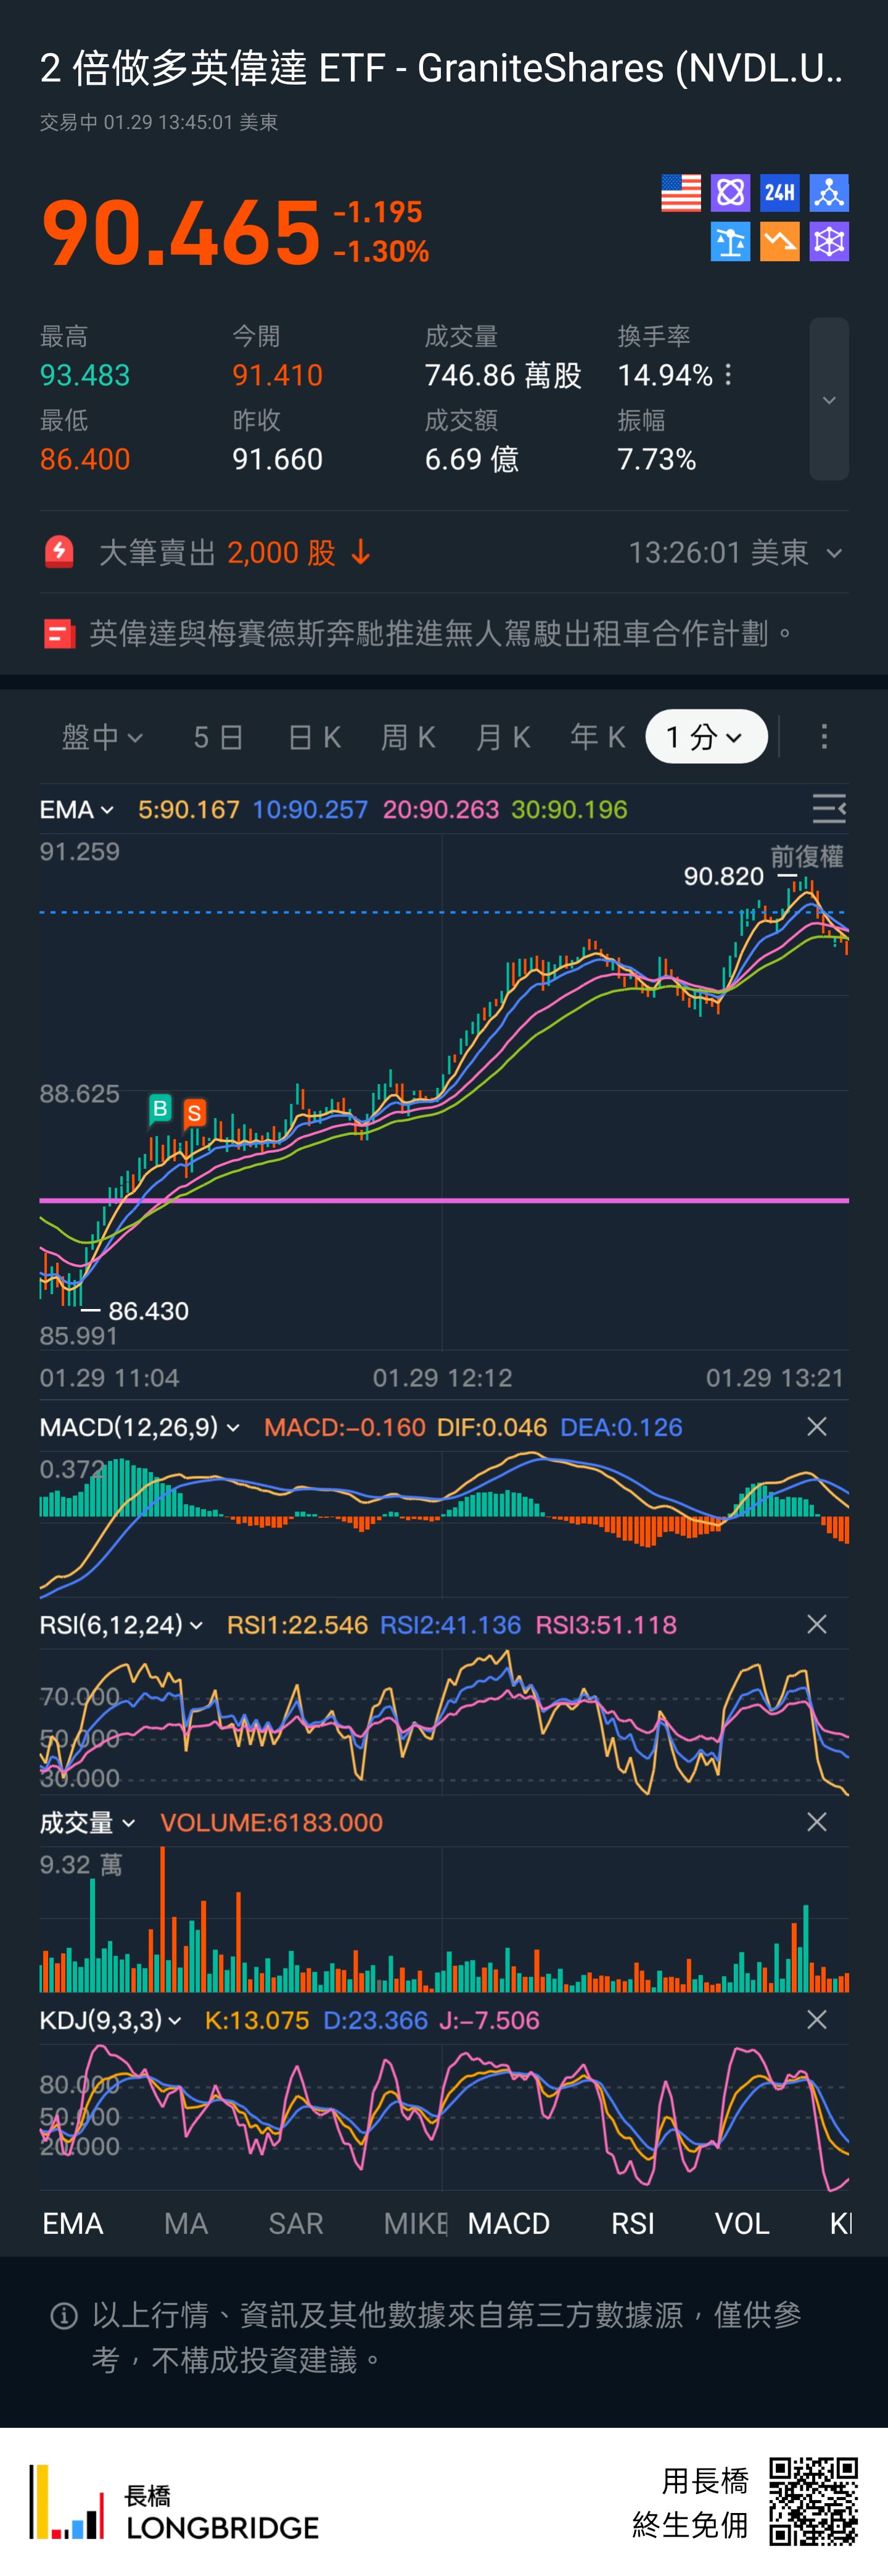The width and height of the screenshot is (888, 2576).
Task: Tap the orange downward trend arrow icon
Action: (x=779, y=242)
